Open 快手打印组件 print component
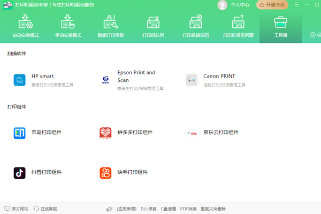Image resolution: width=321 pixels, height=214 pixels. 105,173
